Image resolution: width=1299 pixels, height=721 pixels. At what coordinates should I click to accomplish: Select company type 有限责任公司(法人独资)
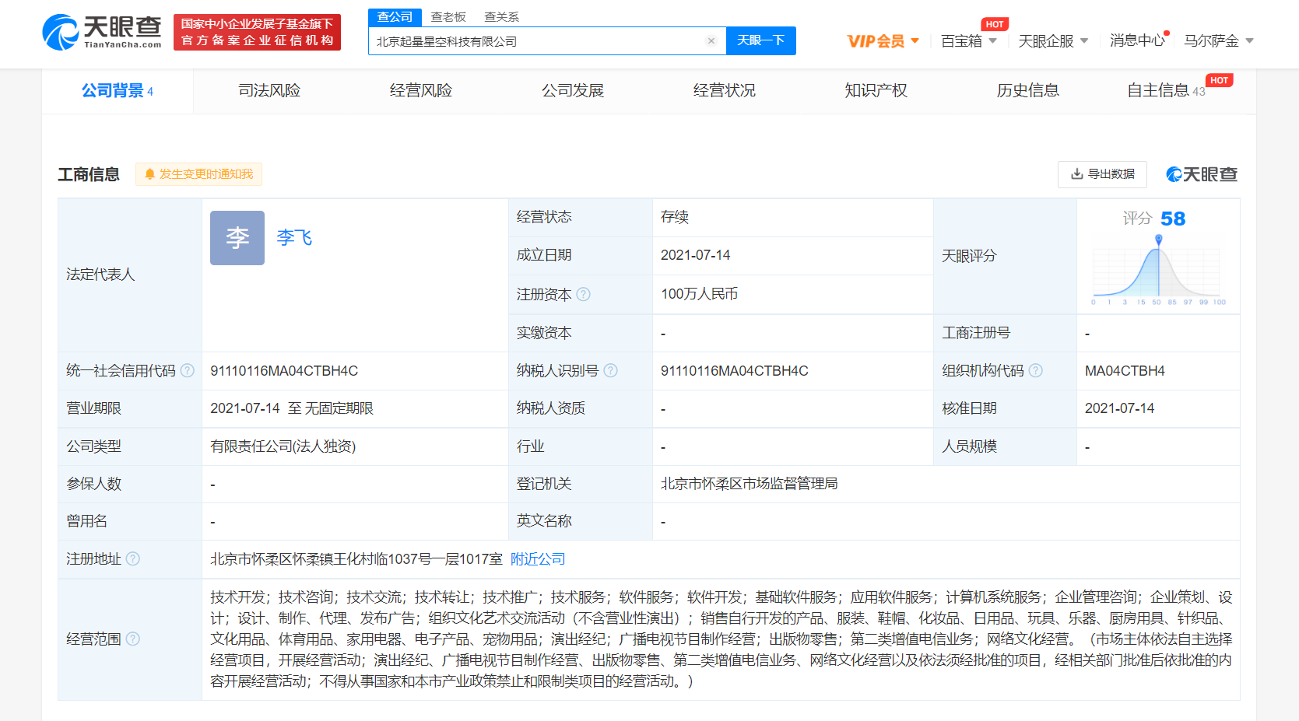coord(283,446)
